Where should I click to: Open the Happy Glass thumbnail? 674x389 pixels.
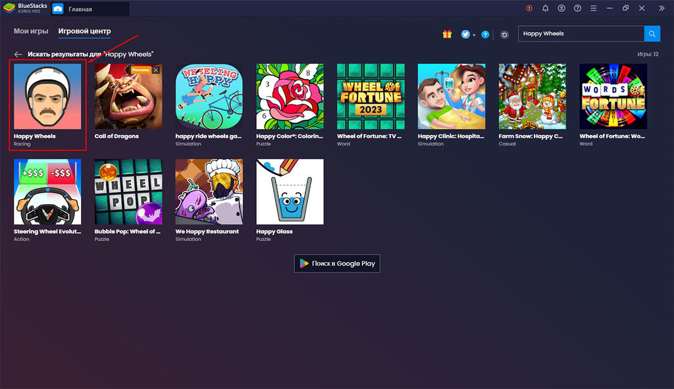290,192
